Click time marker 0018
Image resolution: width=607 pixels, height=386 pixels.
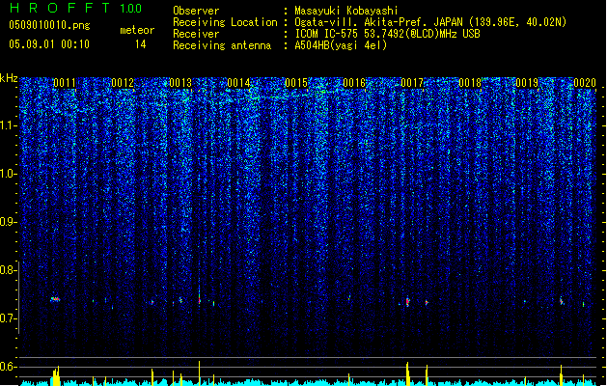pyautogui.click(x=470, y=83)
